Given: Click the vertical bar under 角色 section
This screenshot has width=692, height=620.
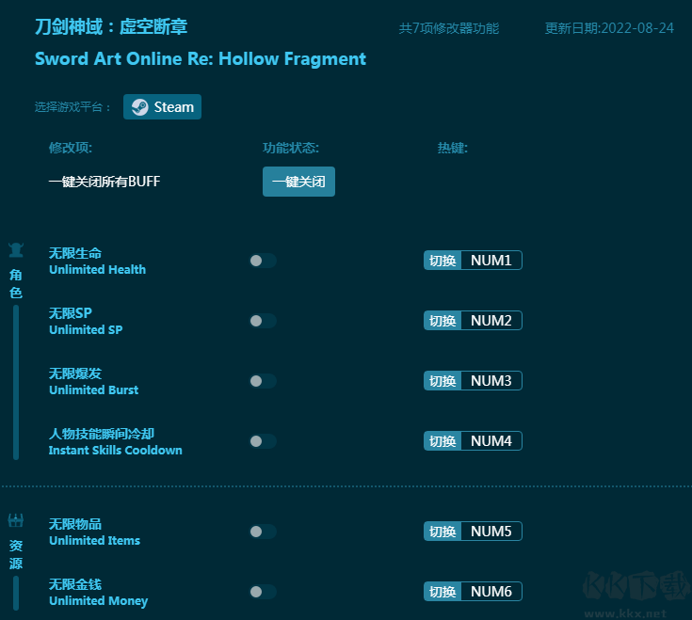Looking at the screenshot, I should pyautogui.click(x=16, y=381).
